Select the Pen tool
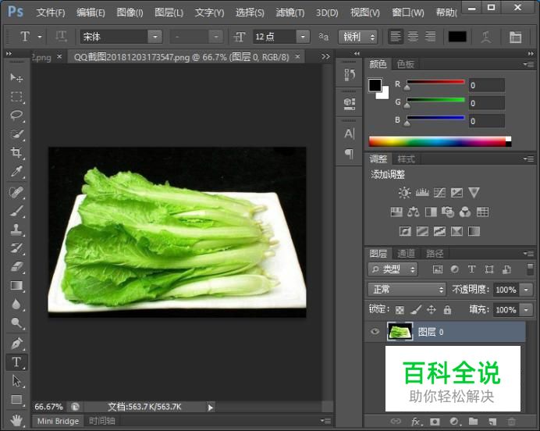Image resolution: width=540 pixels, height=431 pixels. [16, 343]
